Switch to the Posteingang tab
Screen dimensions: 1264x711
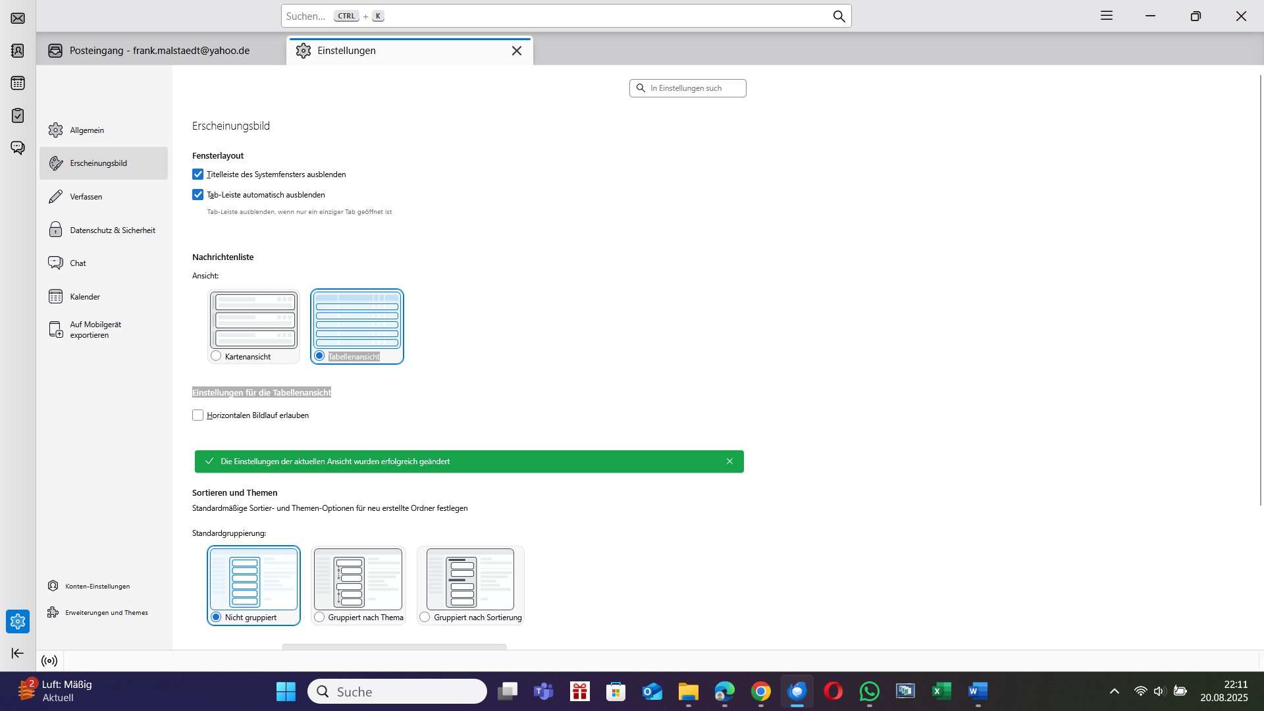coord(159,51)
